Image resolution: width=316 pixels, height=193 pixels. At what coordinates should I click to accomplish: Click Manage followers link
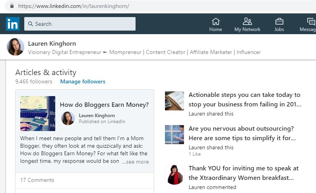point(83,81)
